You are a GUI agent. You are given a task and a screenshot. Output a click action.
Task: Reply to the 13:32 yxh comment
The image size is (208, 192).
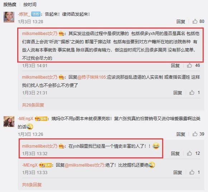(175, 153)
